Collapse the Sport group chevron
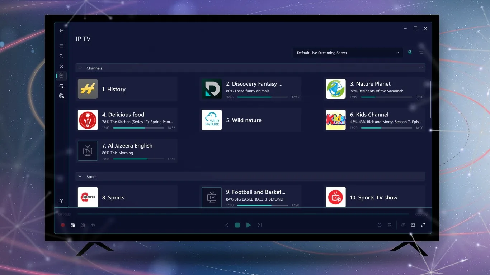 tap(80, 177)
